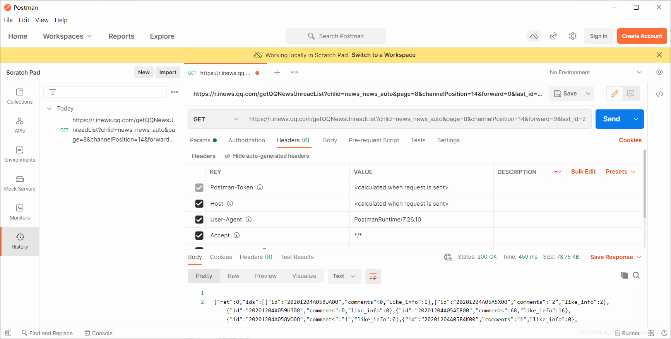Image resolution: width=671 pixels, height=339 pixels.
Task: Open the Collections sidebar panel
Action: click(x=20, y=97)
